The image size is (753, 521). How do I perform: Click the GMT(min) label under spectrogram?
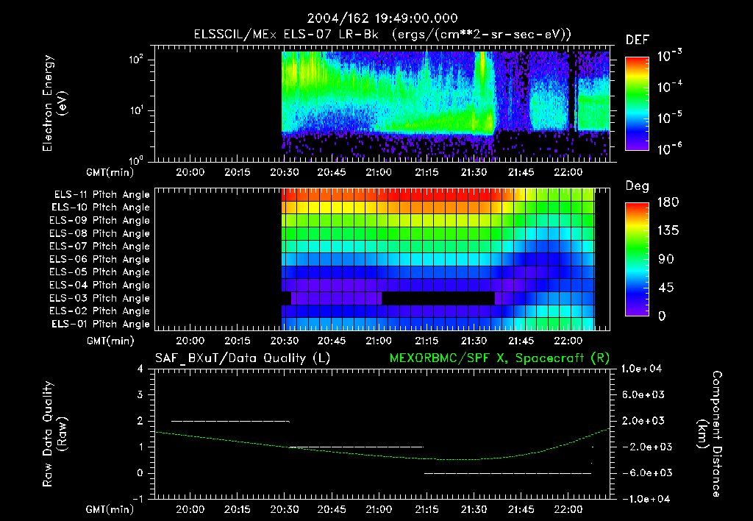110,172
